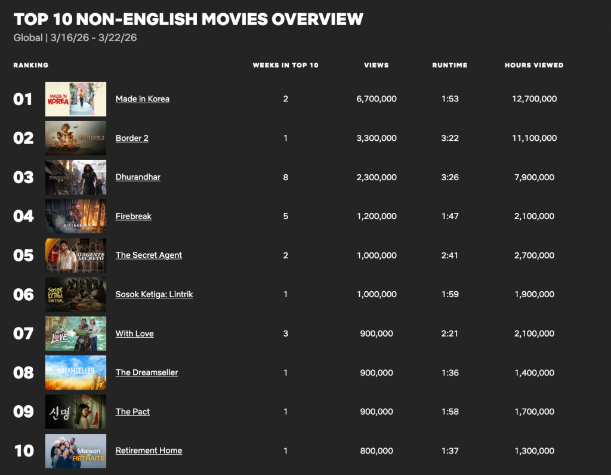
Task: Click the Sosok Ketiga: Lintrik link
Action: point(154,294)
